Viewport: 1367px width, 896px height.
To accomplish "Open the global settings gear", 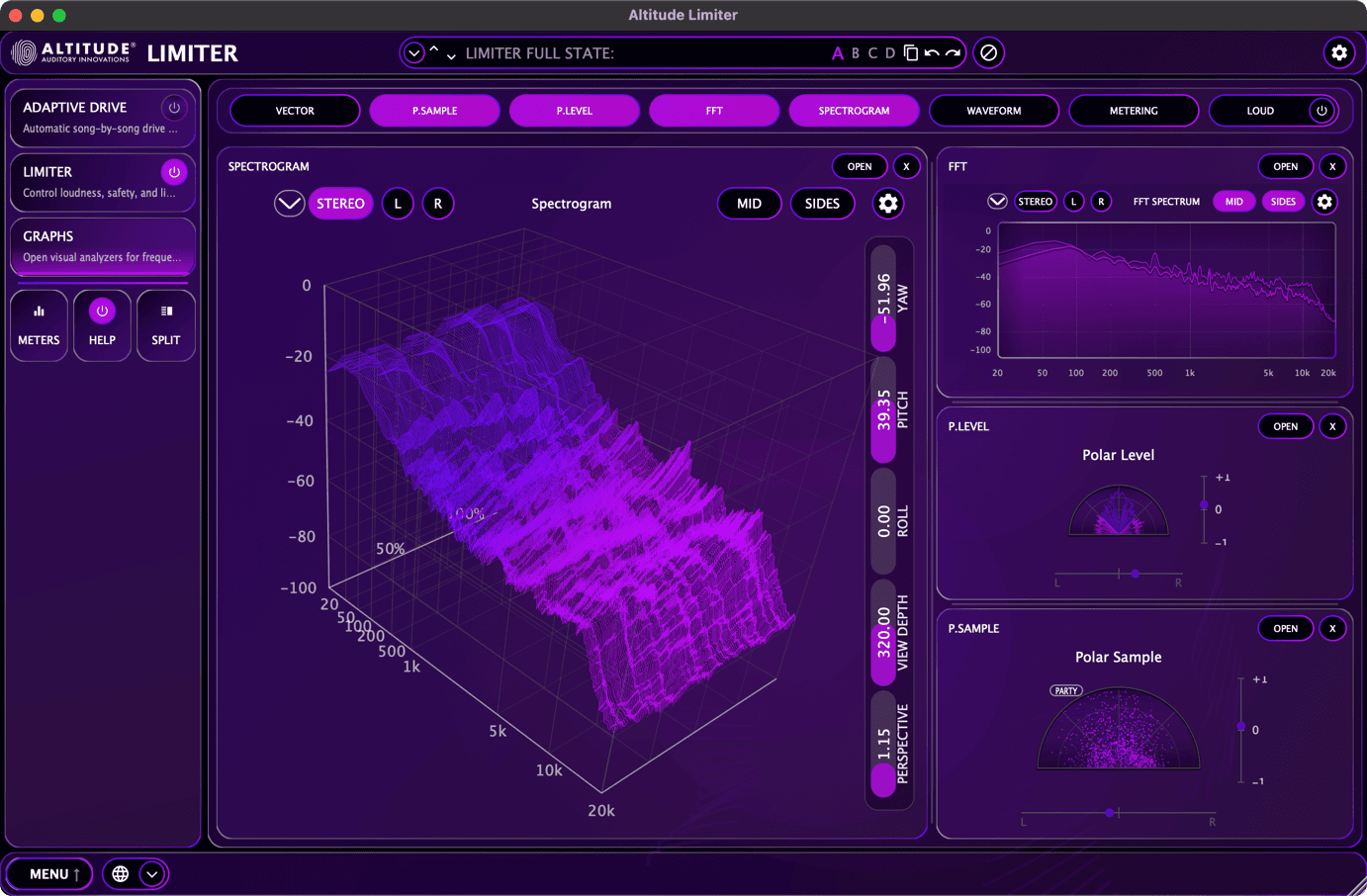I will coord(1339,52).
